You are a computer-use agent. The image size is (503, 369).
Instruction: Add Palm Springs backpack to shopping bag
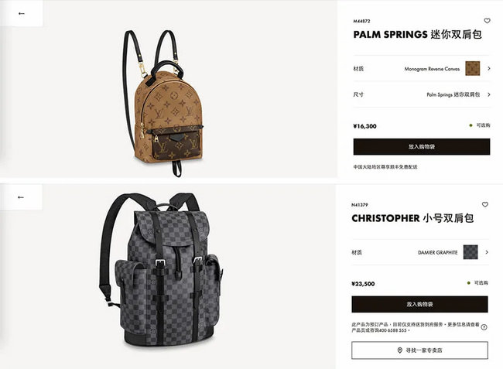click(x=422, y=147)
